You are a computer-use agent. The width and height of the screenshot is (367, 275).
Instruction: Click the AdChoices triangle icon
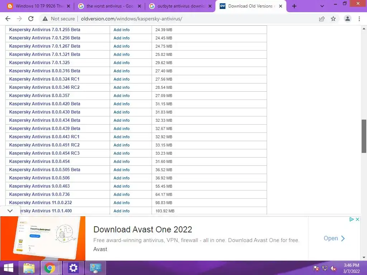pyautogui.click(x=351, y=219)
